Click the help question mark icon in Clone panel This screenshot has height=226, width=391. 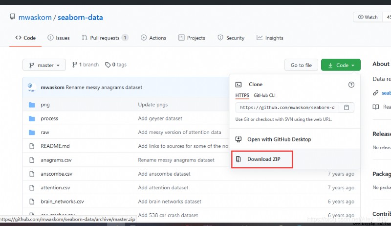tap(351, 85)
